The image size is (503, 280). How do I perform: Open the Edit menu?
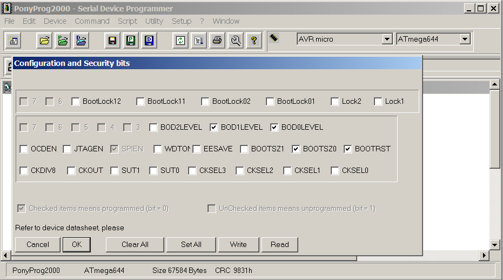point(29,21)
